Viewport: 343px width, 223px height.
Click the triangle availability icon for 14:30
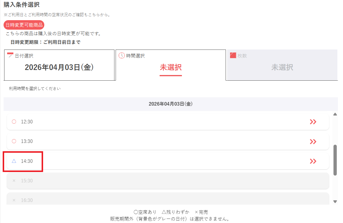[14, 161]
